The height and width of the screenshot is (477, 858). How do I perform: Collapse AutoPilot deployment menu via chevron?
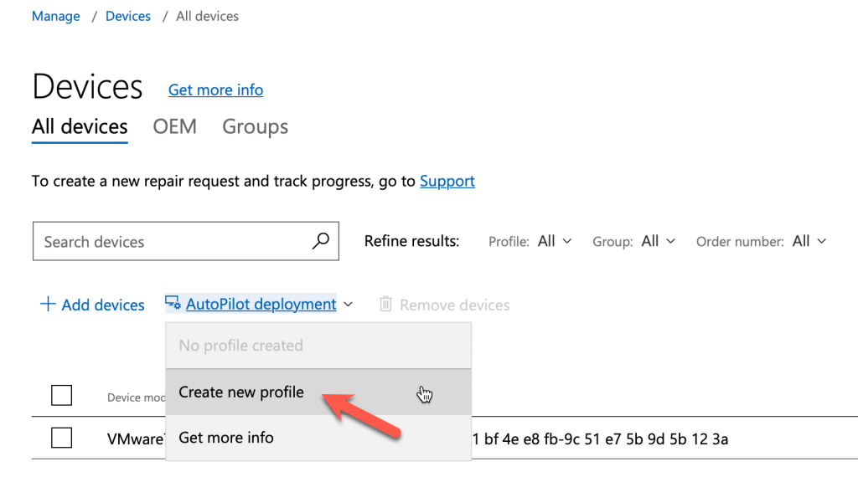[349, 305]
